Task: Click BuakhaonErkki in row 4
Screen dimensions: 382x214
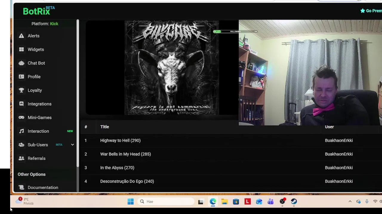Action: [339, 181]
